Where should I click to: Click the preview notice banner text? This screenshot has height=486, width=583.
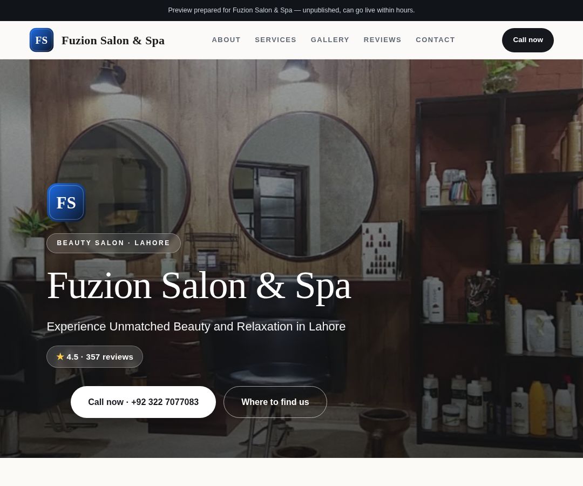[291, 10]
